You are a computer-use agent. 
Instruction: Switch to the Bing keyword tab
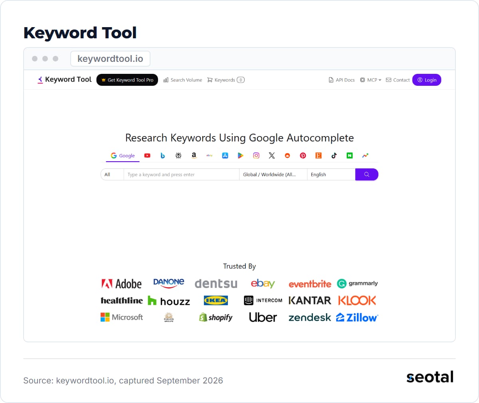[163, 156]
